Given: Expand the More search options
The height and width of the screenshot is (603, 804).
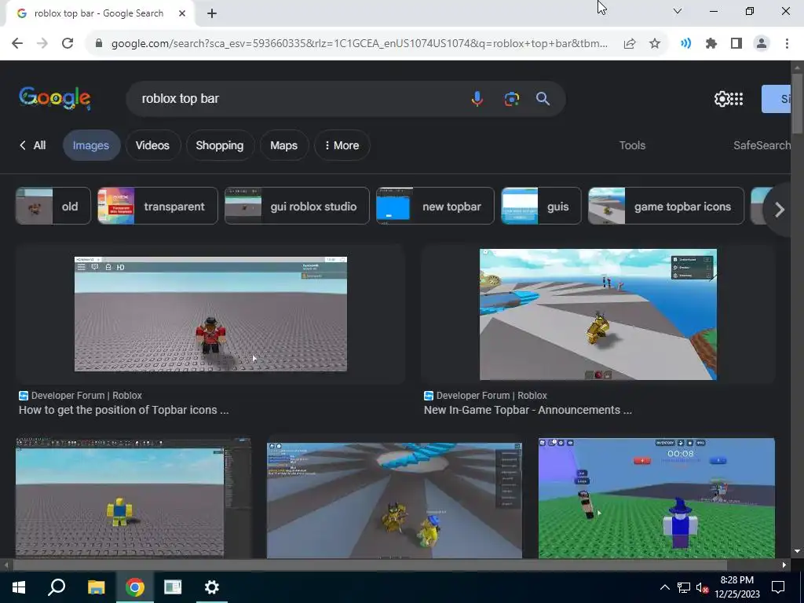Looking at the screenshot, I should [x=342, y=145].
